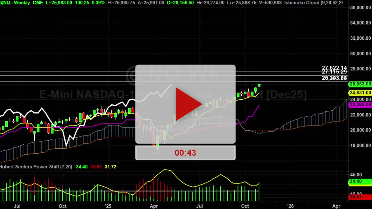Select the 23,268.00 magenta price label
Image resolution: width=372 pixels, height=209 pixels.
(x=360, y=104)
